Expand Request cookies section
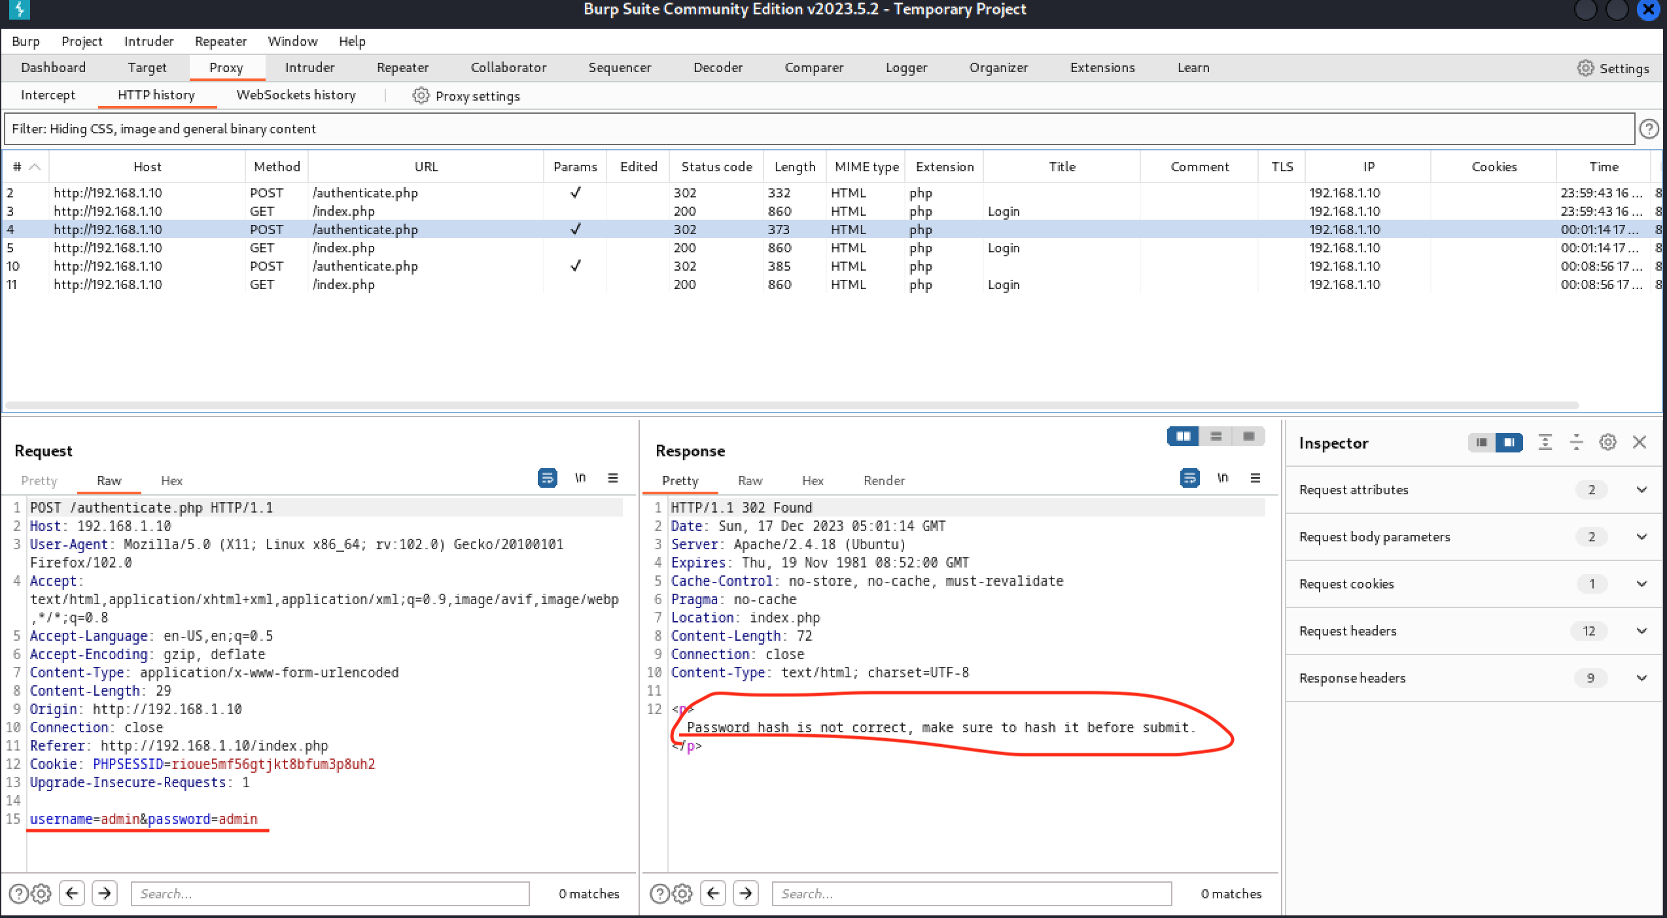This screenshot has width=1667, height=918. 1641,584
